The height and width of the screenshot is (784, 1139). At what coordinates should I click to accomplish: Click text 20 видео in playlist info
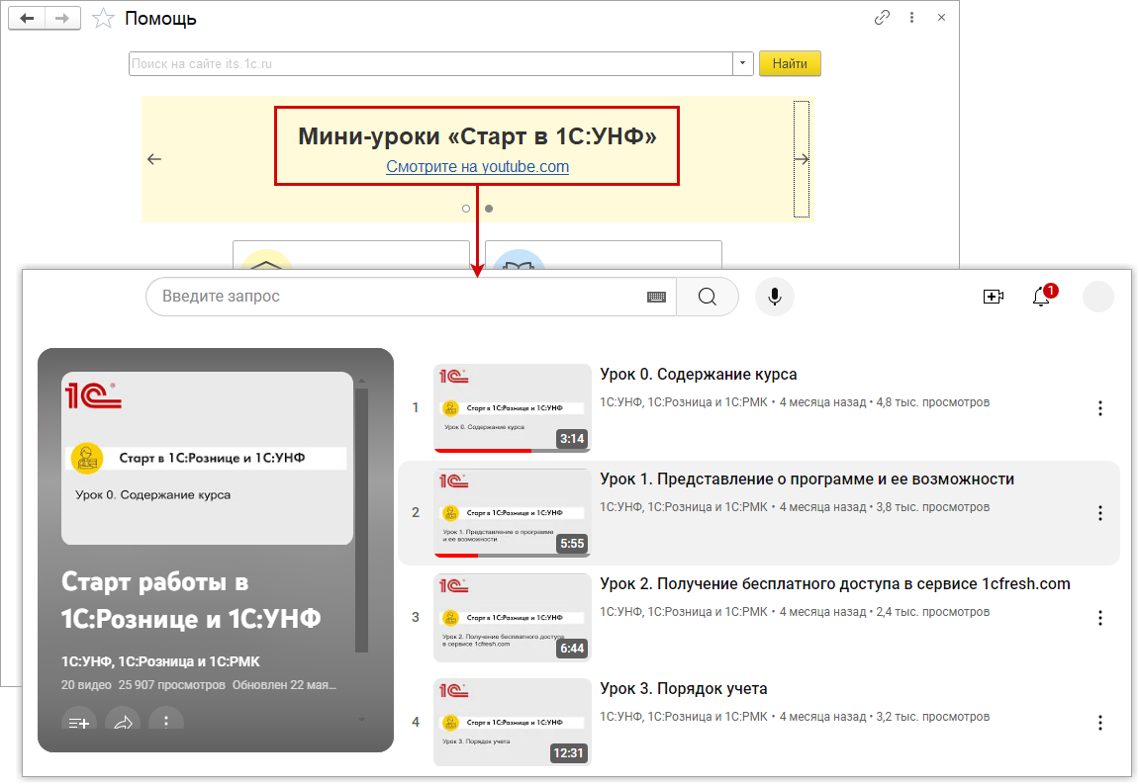[86, 684]
